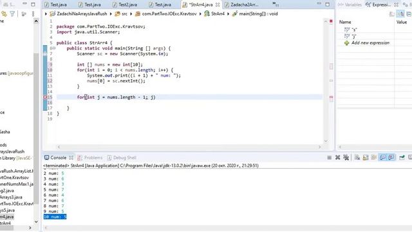Switch to Test2.java editor tab
This screenshot has width=412, height=232.
124,5
